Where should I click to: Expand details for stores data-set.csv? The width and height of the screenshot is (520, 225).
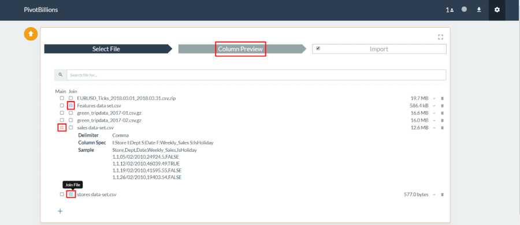(434, 194)
